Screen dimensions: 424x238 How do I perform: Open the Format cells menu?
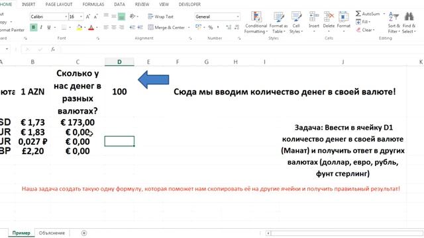point(343,22)
